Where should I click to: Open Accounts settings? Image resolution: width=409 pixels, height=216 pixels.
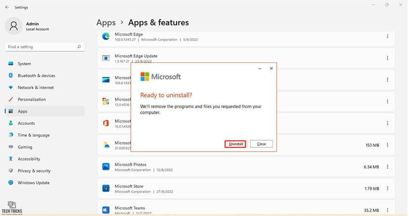click(45, 123)
